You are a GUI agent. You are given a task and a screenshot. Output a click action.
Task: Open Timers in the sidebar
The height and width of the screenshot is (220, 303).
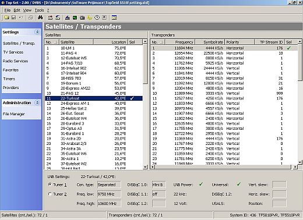(9, 79)
